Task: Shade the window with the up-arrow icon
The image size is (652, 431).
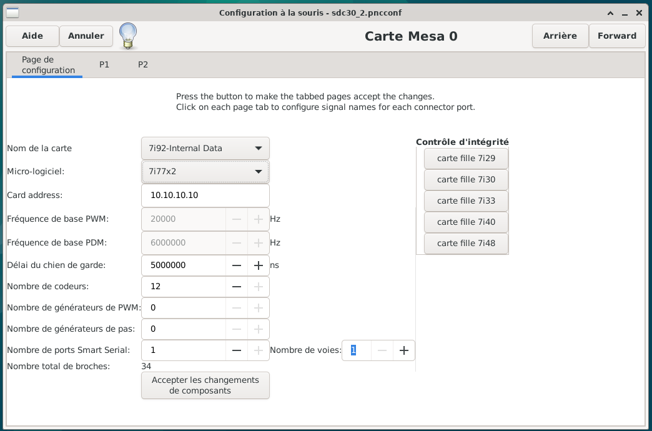Action: click(x=610, y=13)
